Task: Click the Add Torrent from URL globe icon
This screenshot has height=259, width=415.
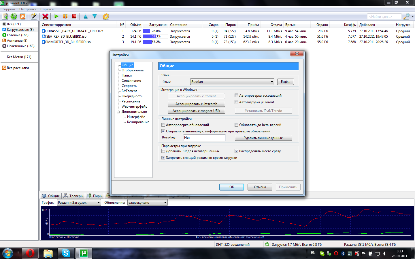Action: pyautogui.click(x=14, y=16)
